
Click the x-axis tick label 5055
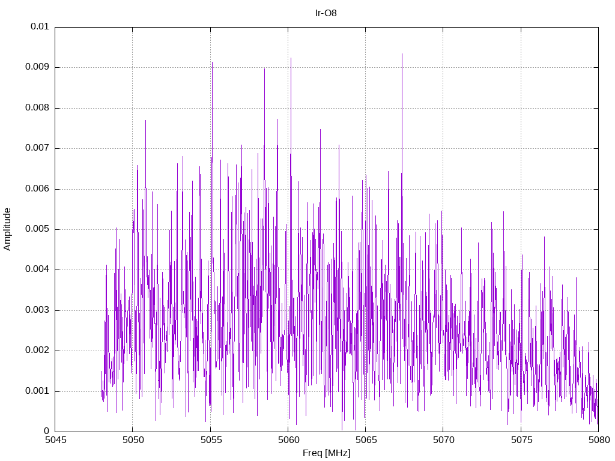[211, 440]
